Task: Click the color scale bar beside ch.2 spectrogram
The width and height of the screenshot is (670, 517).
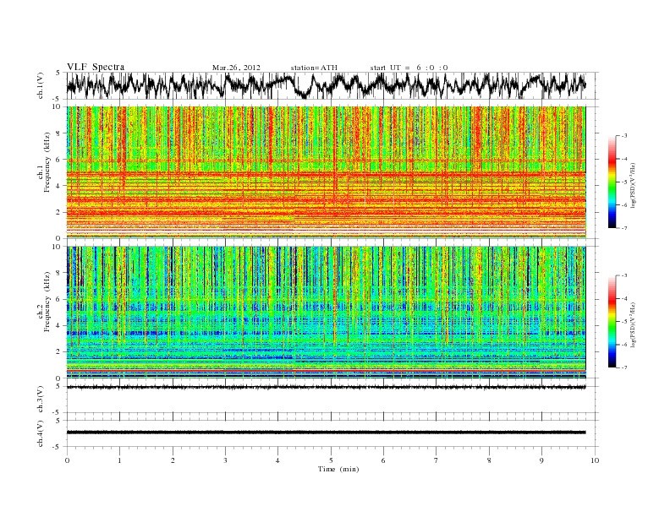Action: pyautogui.click(x=612, y=321)
